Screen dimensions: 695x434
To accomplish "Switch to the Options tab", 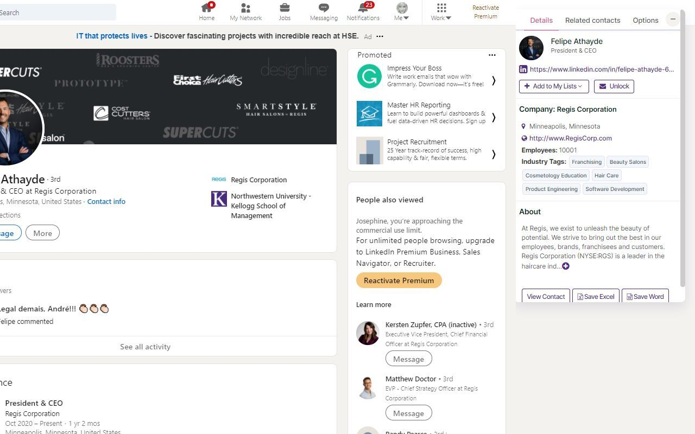I will coord(646,20).
